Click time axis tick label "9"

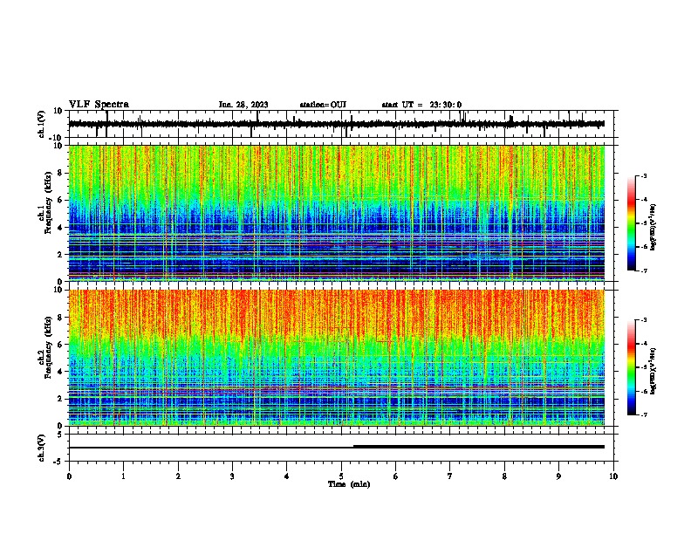[558, 476]
